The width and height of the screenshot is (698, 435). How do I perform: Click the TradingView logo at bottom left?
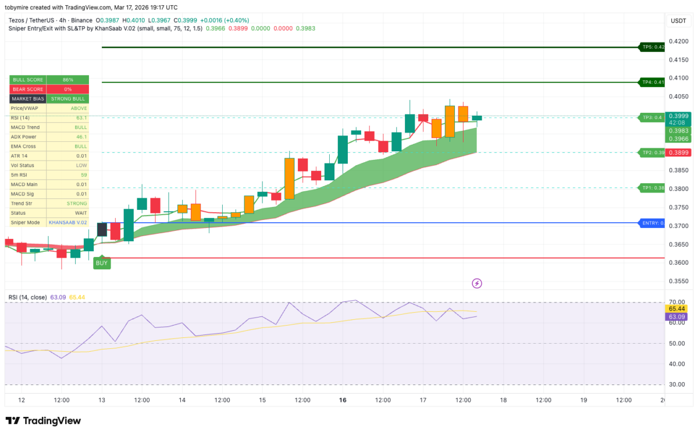point(43,420)
